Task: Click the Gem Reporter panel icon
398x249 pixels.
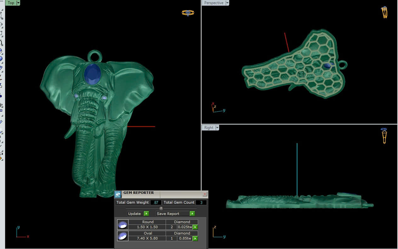Action: (118, 194)
